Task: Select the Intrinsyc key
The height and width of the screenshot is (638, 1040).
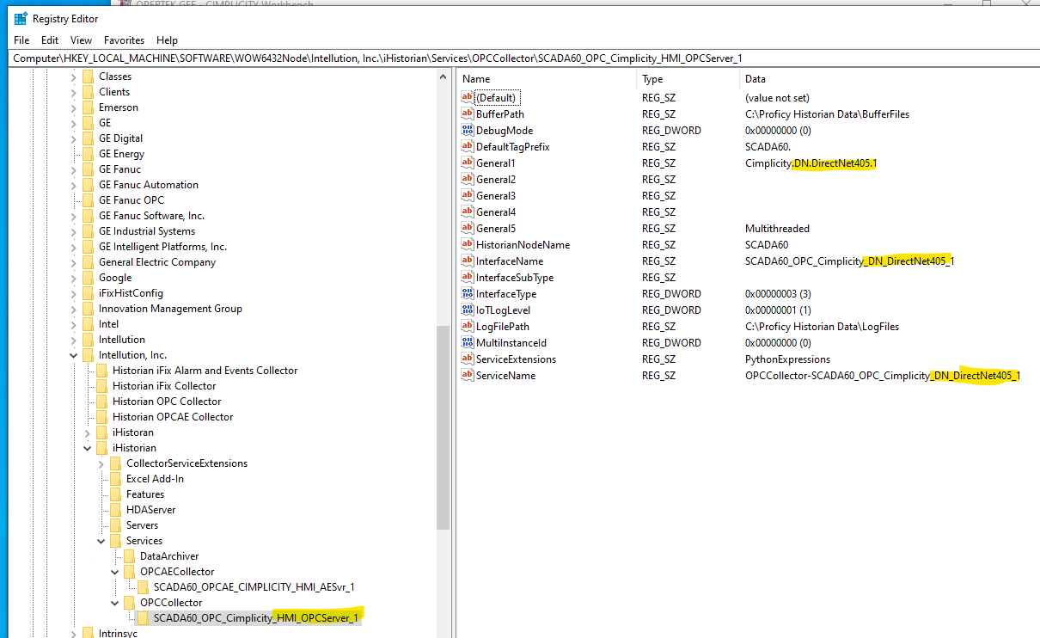Action: coord(119,634)
